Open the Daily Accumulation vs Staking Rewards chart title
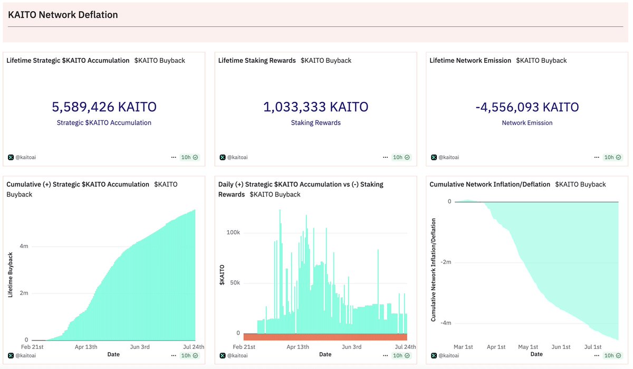 pyautogui.click(x=301, y=189)
